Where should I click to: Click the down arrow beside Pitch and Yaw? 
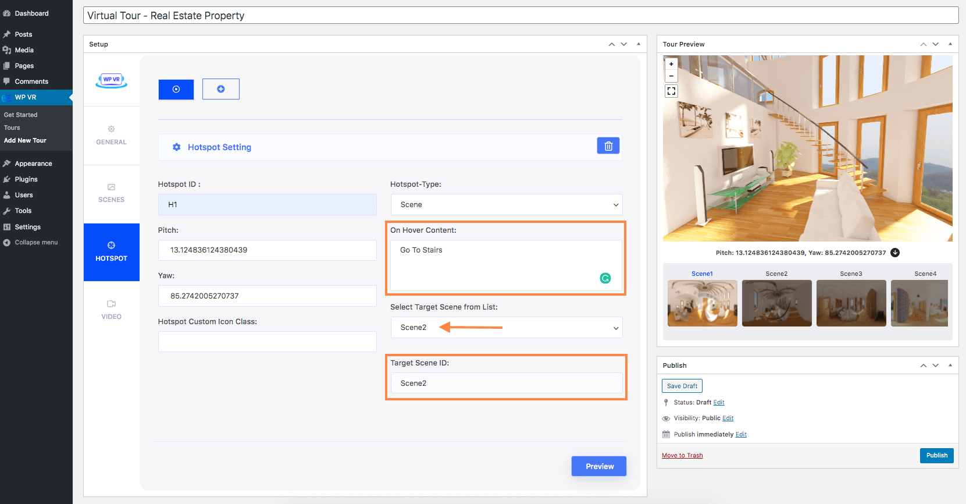click(x=895, y=253)
